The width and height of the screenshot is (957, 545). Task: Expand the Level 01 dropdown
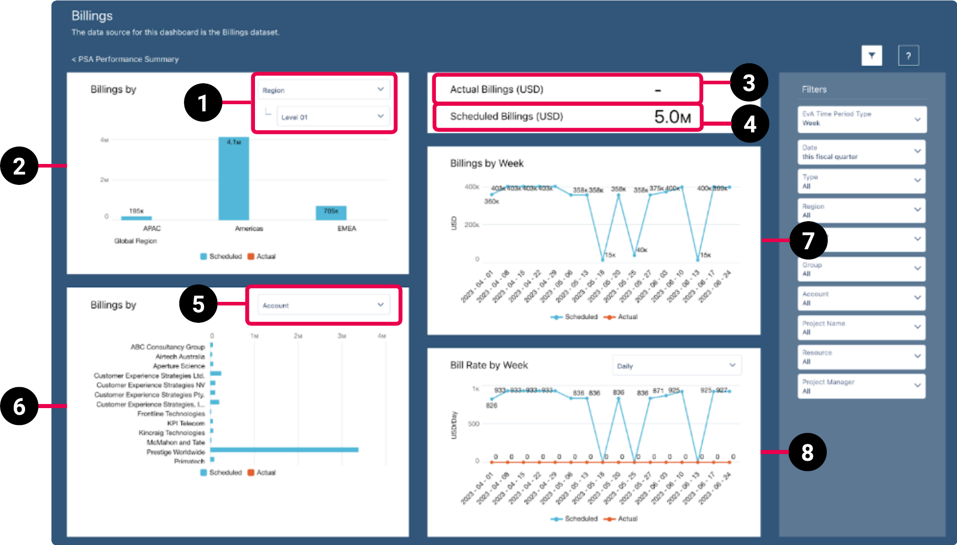click(333, 116)
